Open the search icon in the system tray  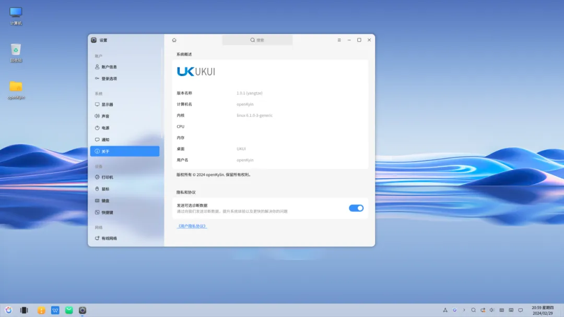[473, 310]
